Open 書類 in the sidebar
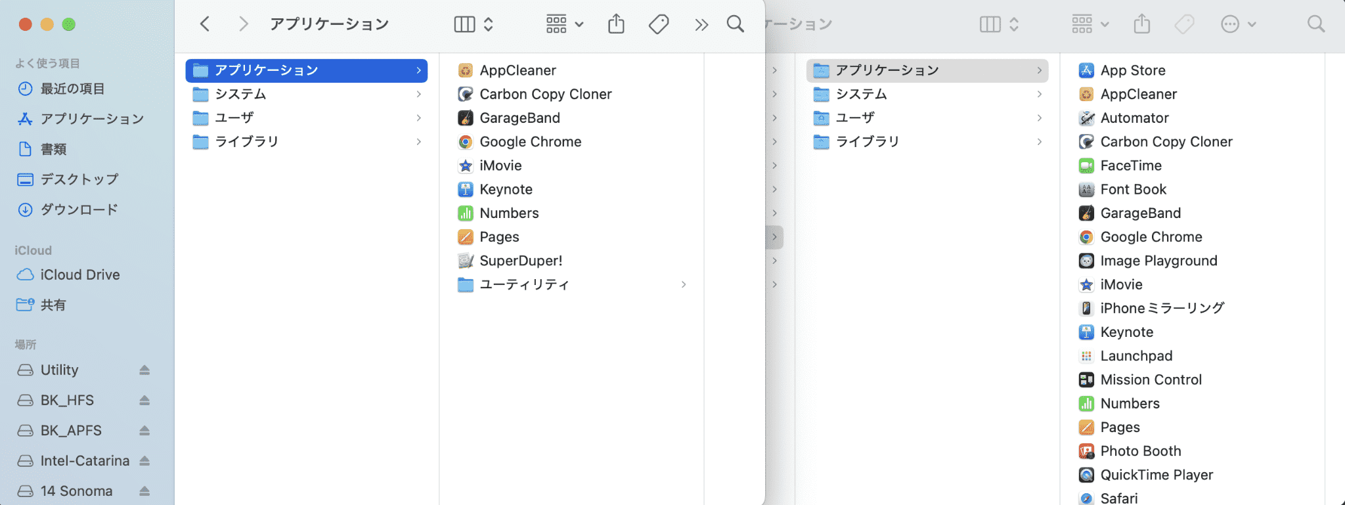1345x505 pixels. click(x=42, y=149)
